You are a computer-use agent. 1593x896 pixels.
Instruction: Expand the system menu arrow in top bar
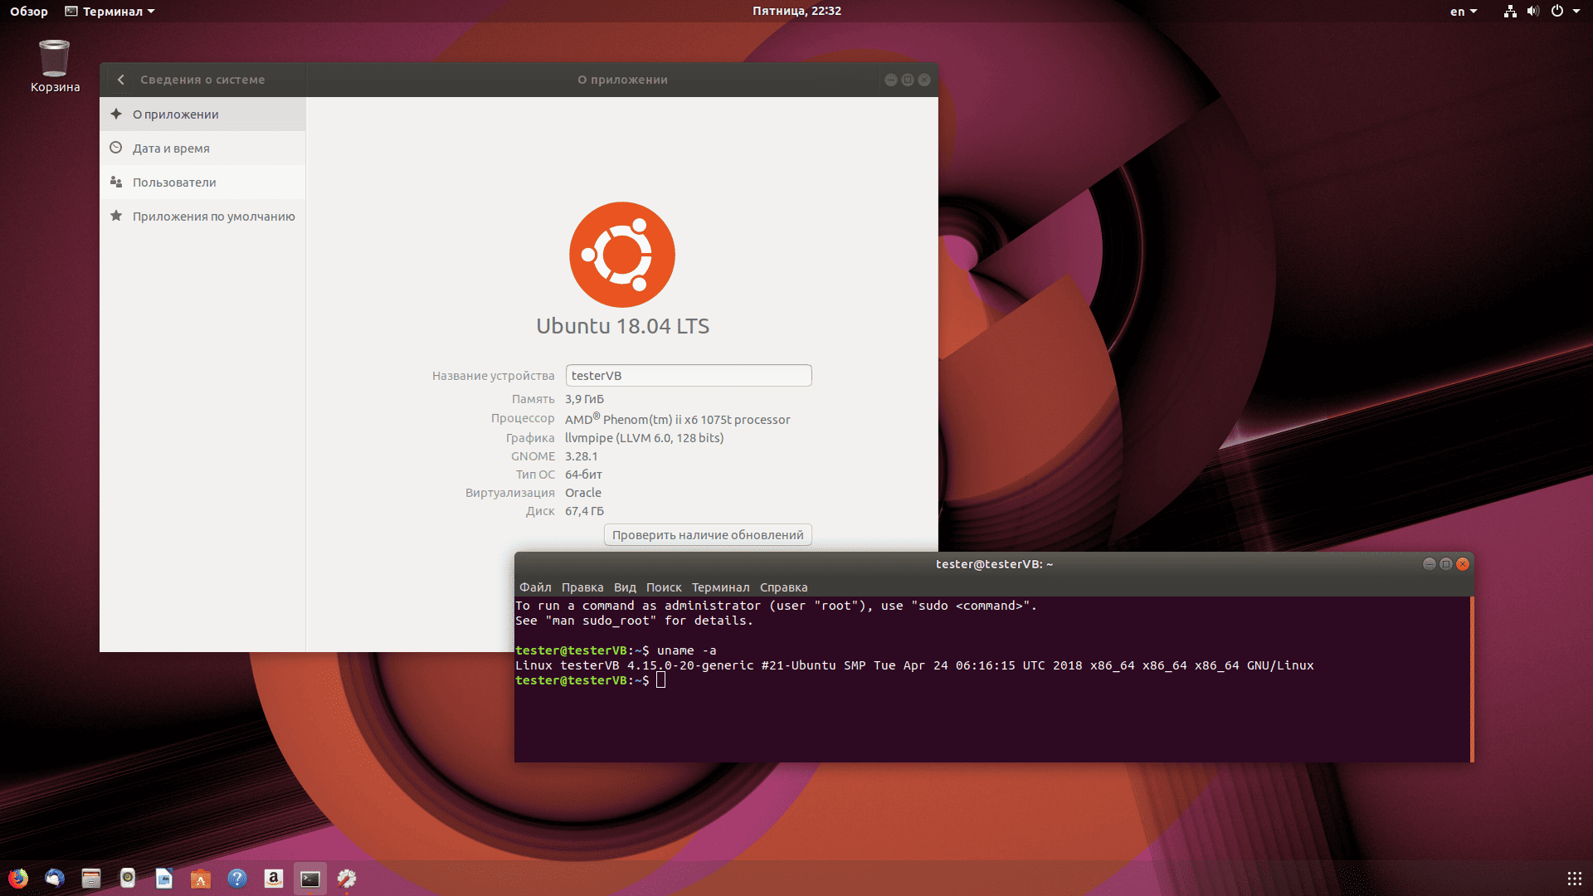tap(1576, 11)
